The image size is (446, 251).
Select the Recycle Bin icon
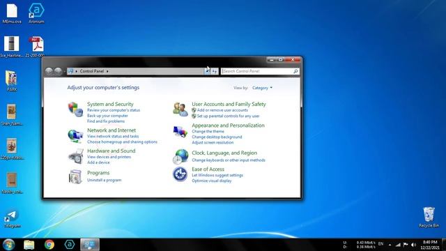pos(429,218)
